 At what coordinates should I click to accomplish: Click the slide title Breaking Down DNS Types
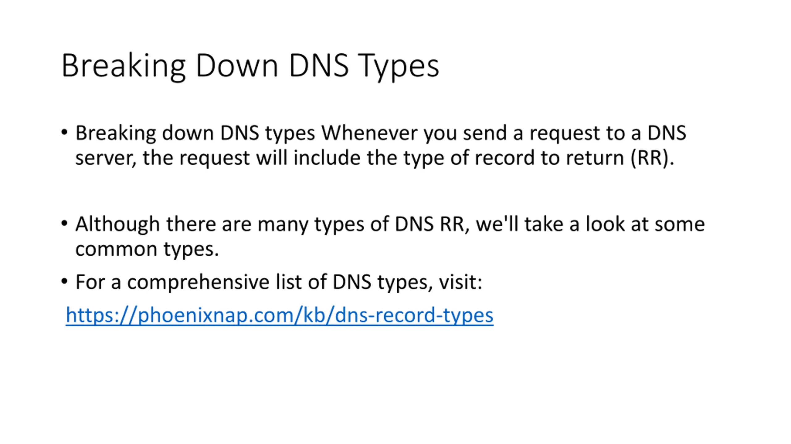point(250,66)
